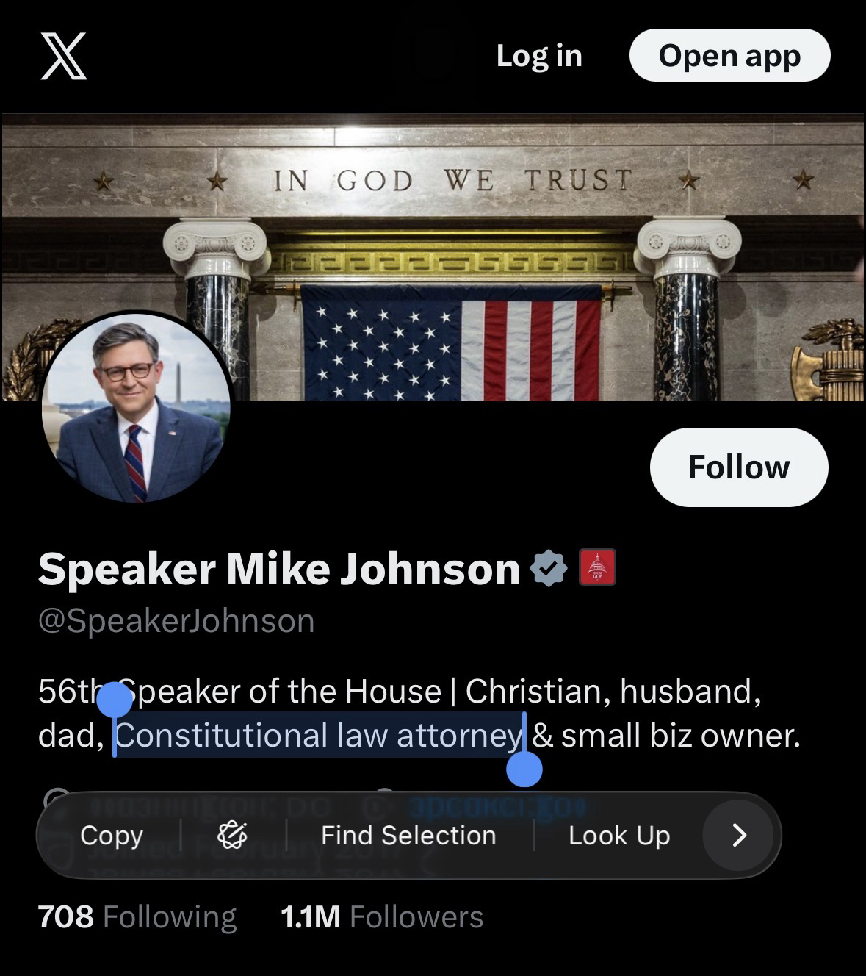This screenshot has height=976, width=866.
Task: Choose Look Up from the selection menu
Action: [619, 836]
